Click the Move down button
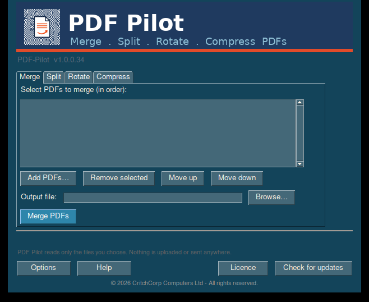This screenshot has width=369, height=302. (237, 178)
